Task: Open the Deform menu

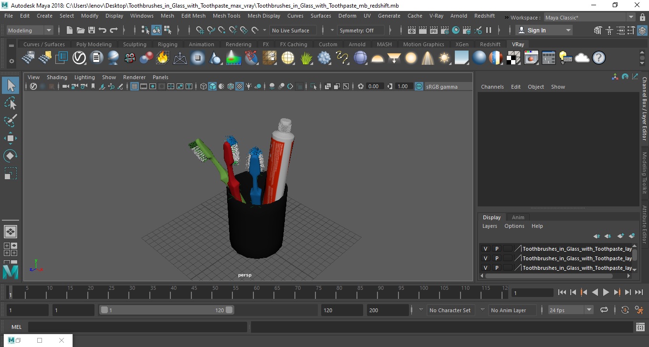Action: [347, 16]
